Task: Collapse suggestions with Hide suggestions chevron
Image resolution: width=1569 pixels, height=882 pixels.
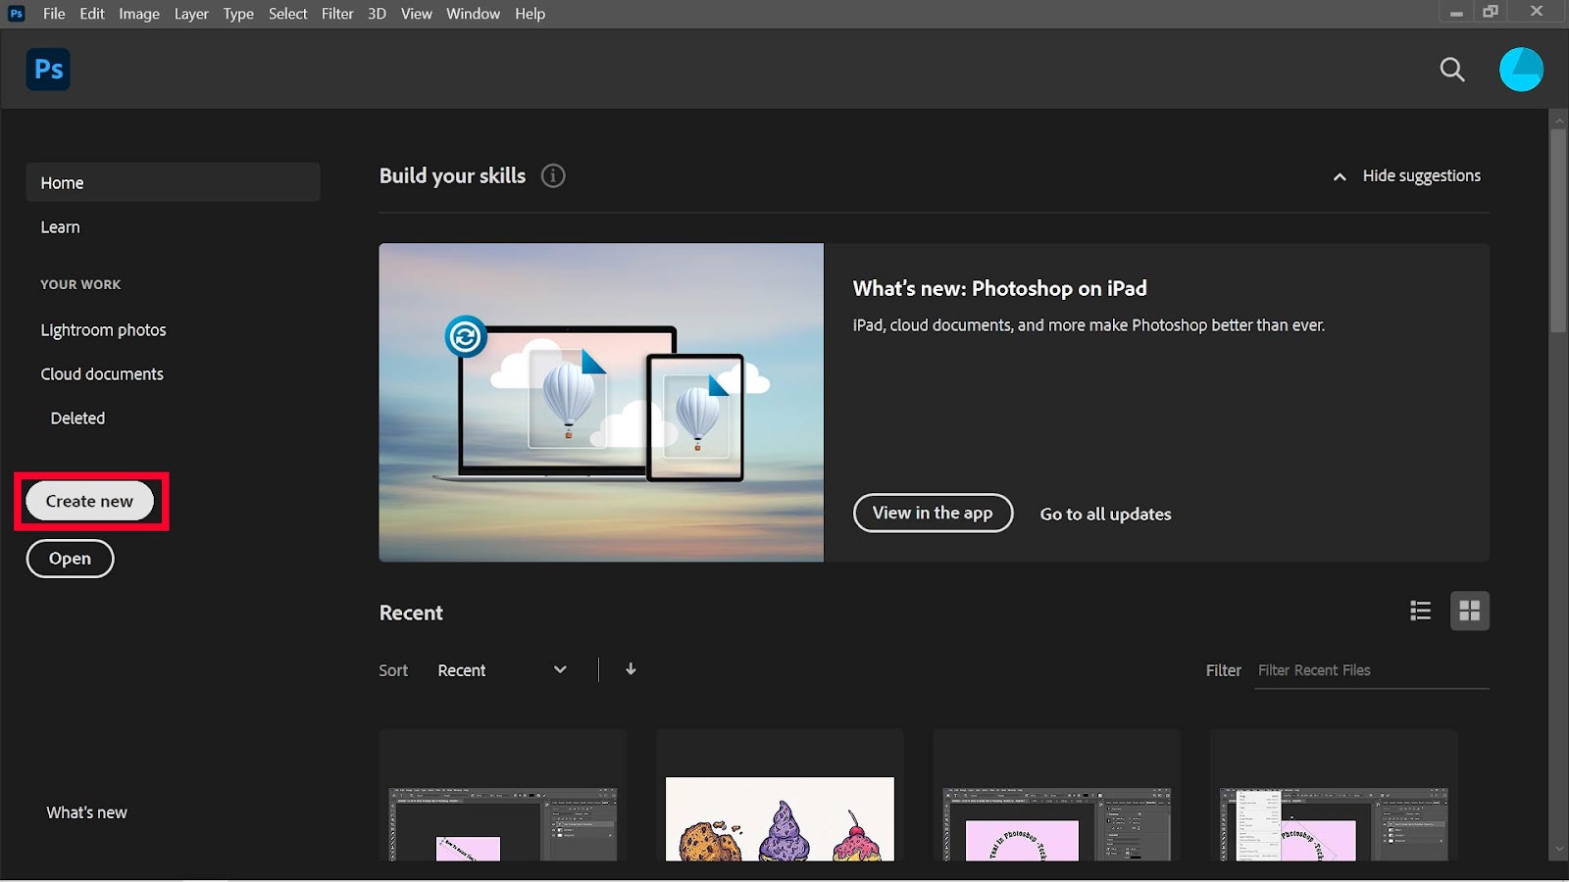Action: 1340,176
